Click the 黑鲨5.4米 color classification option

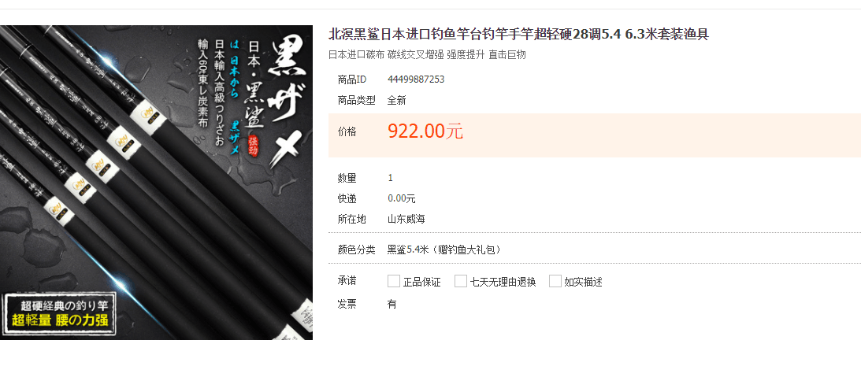point(444,250)
